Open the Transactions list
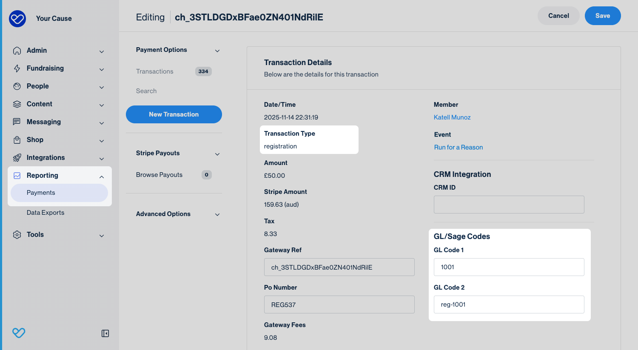638x350 pixels. point(155,71)
